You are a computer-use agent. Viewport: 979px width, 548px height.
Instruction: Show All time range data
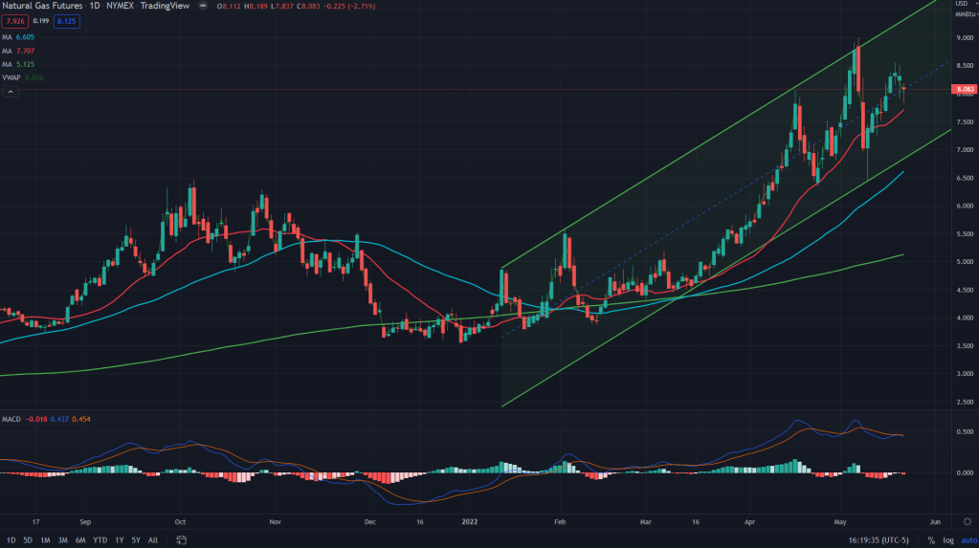(x=153, y=540)
